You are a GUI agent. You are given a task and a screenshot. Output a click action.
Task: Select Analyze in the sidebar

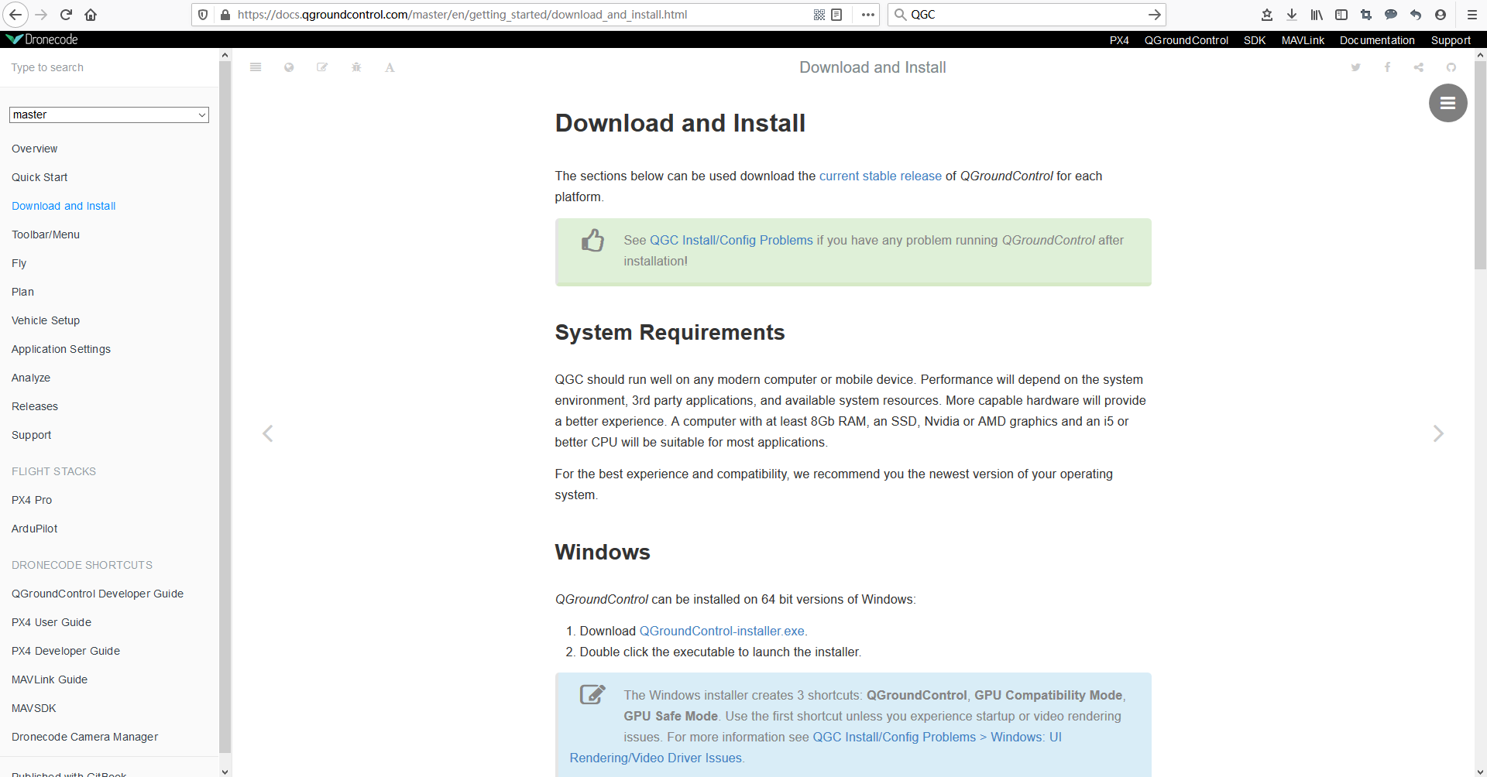tap(31, 378)
